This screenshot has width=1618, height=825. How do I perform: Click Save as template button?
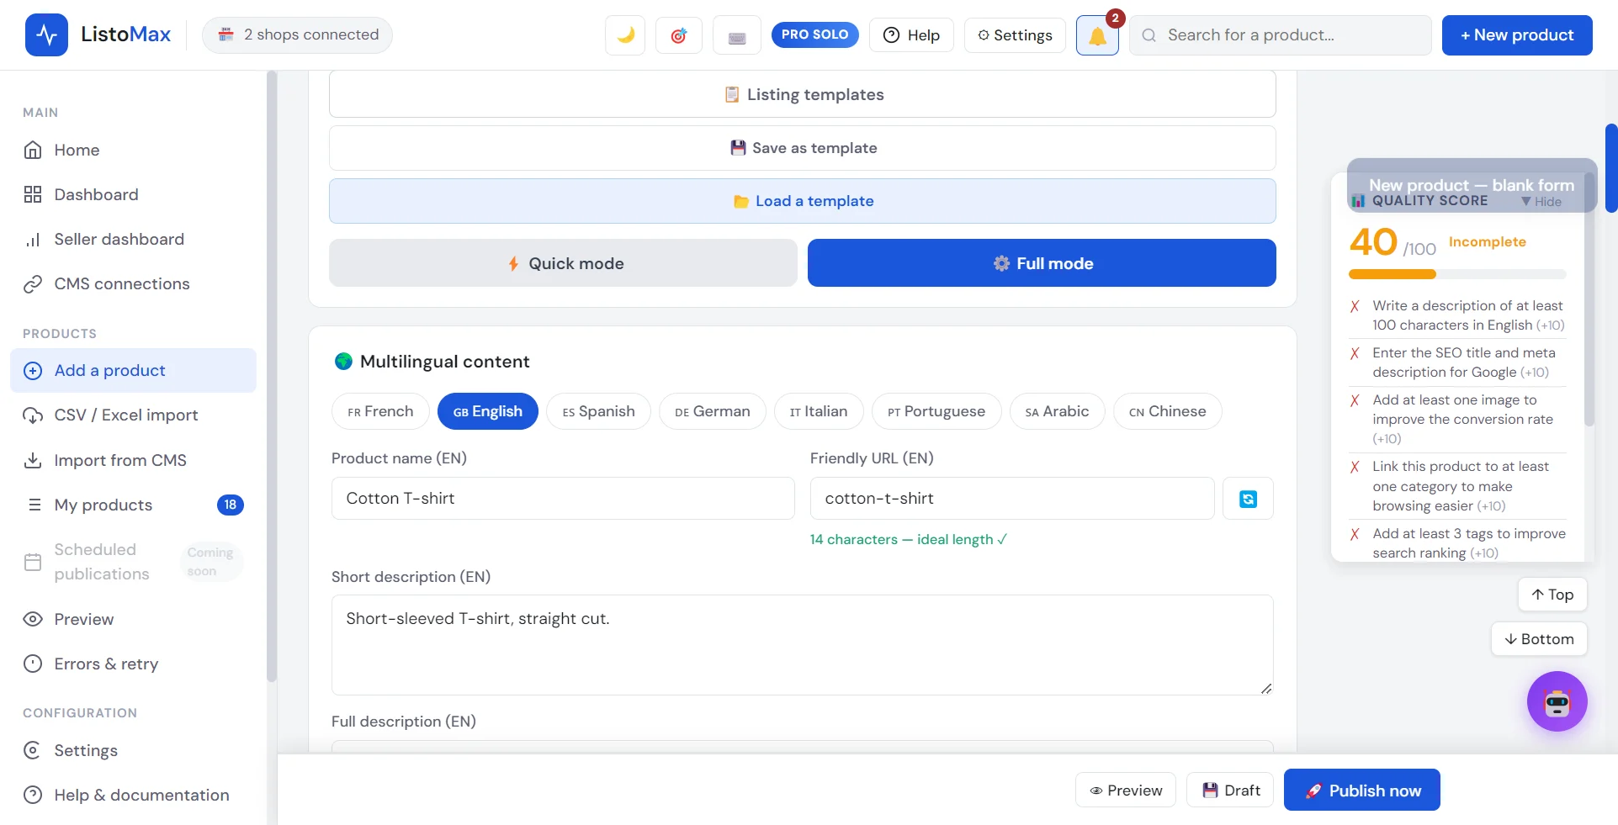tap(803, 148)
